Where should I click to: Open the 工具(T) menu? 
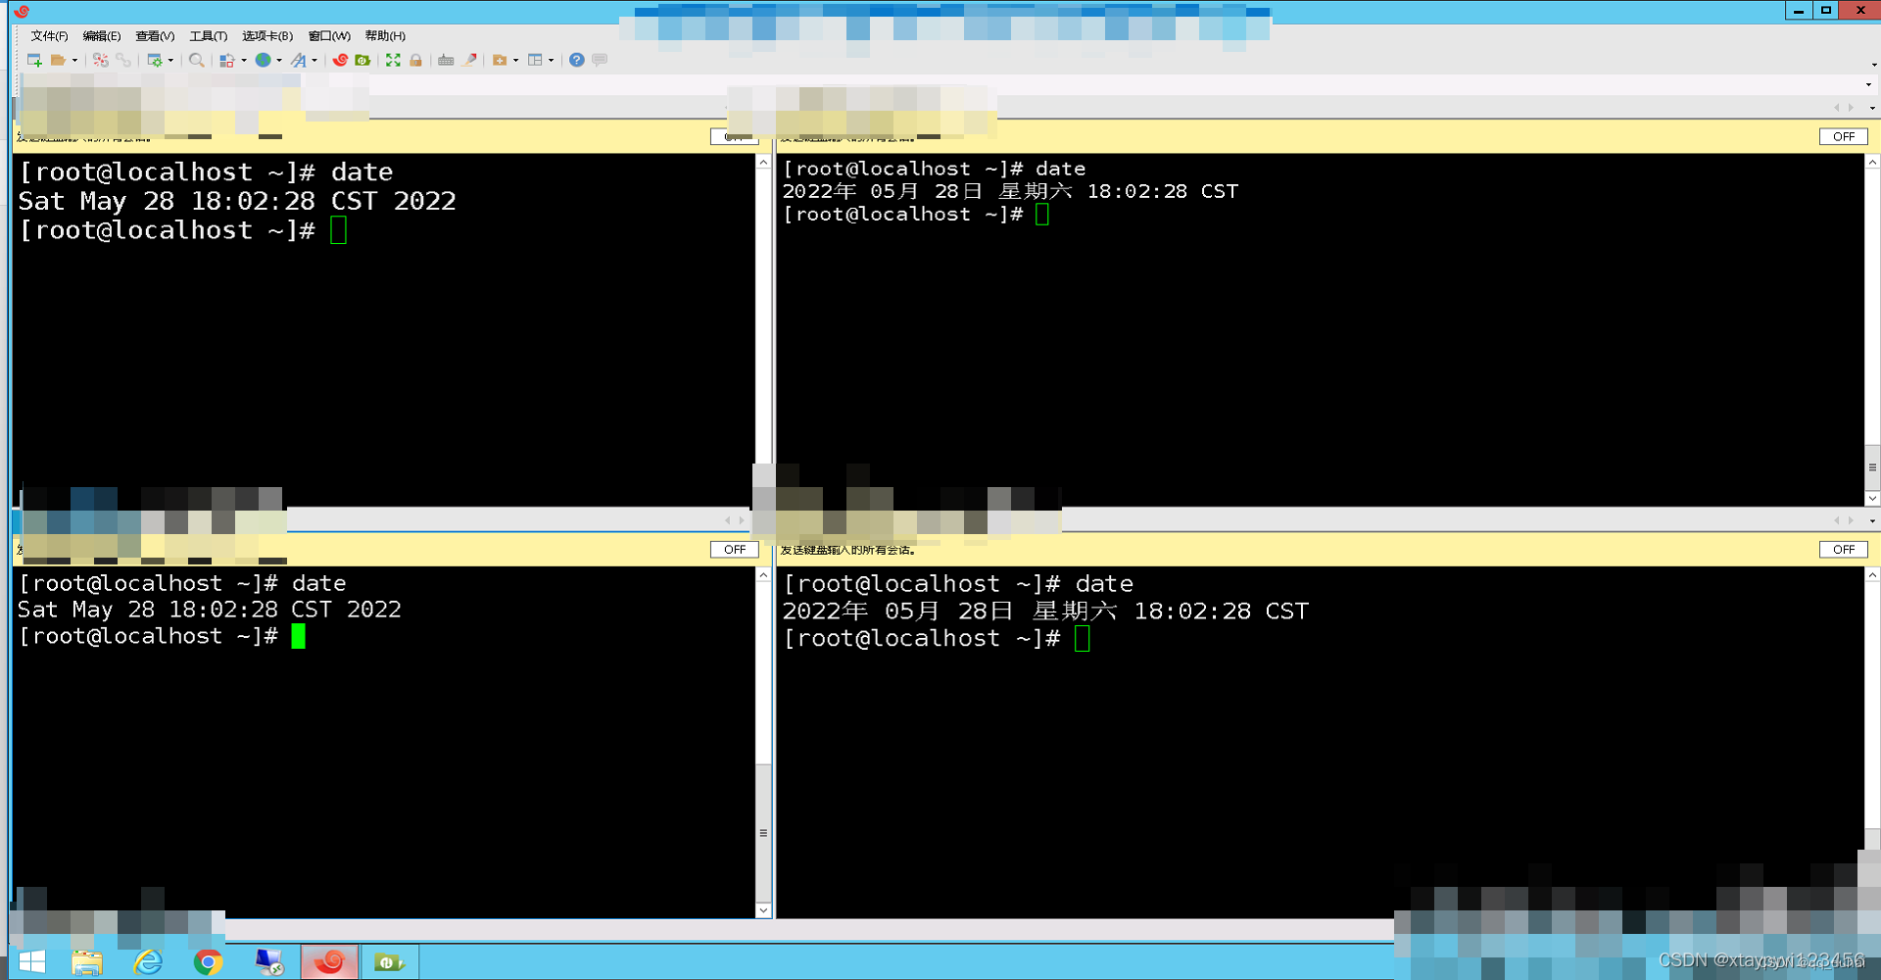(208, 36)
